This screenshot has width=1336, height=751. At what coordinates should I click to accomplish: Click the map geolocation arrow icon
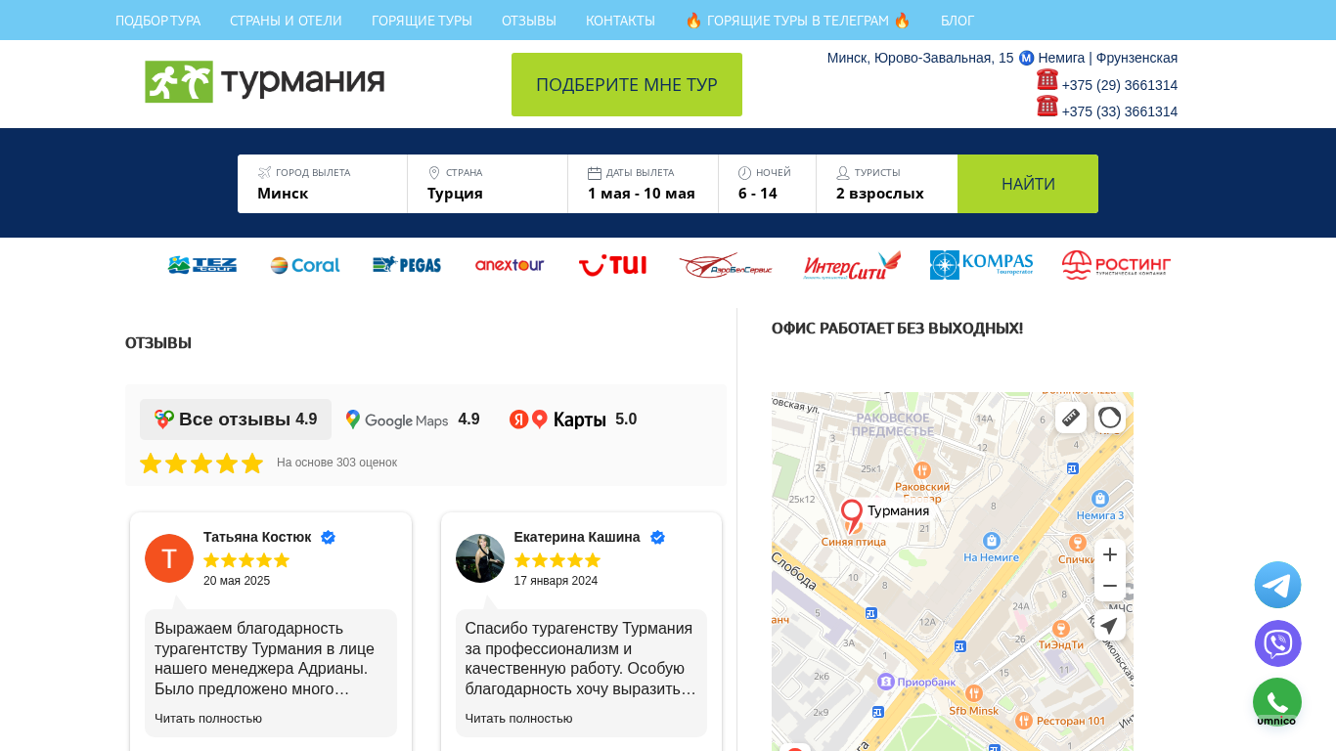(1110, 625)
